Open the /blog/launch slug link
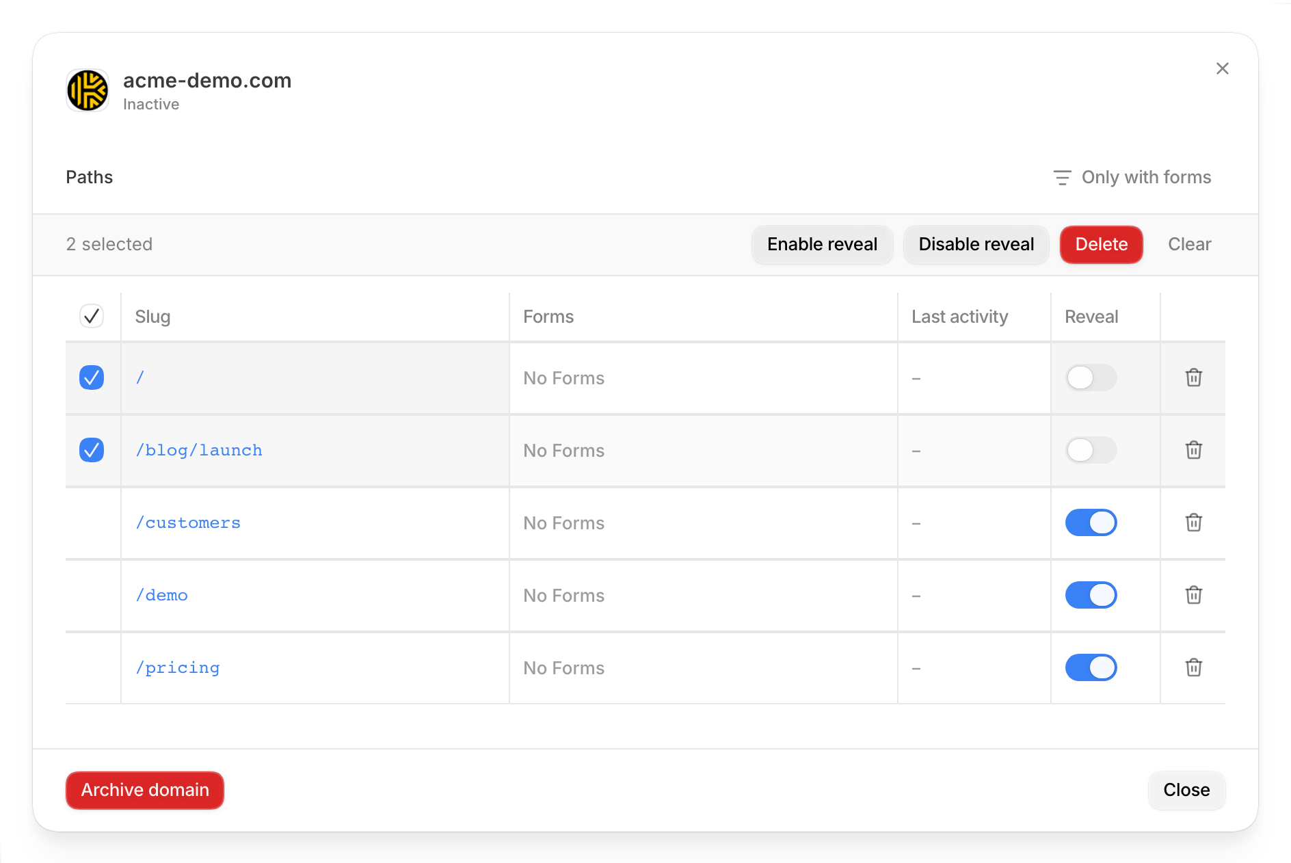The height and width of the screenshot is (863, 1291). coord(199,450)
